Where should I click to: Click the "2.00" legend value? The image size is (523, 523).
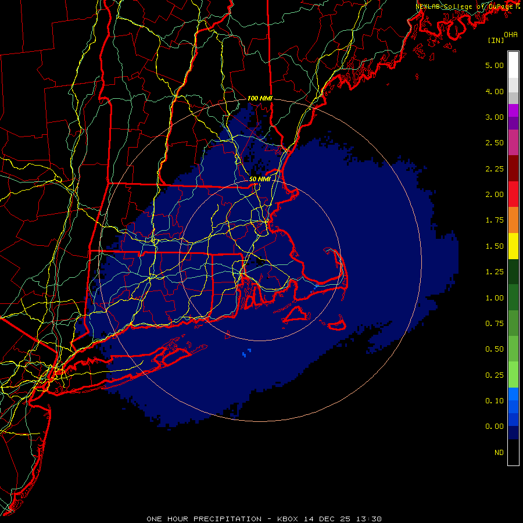495,195
